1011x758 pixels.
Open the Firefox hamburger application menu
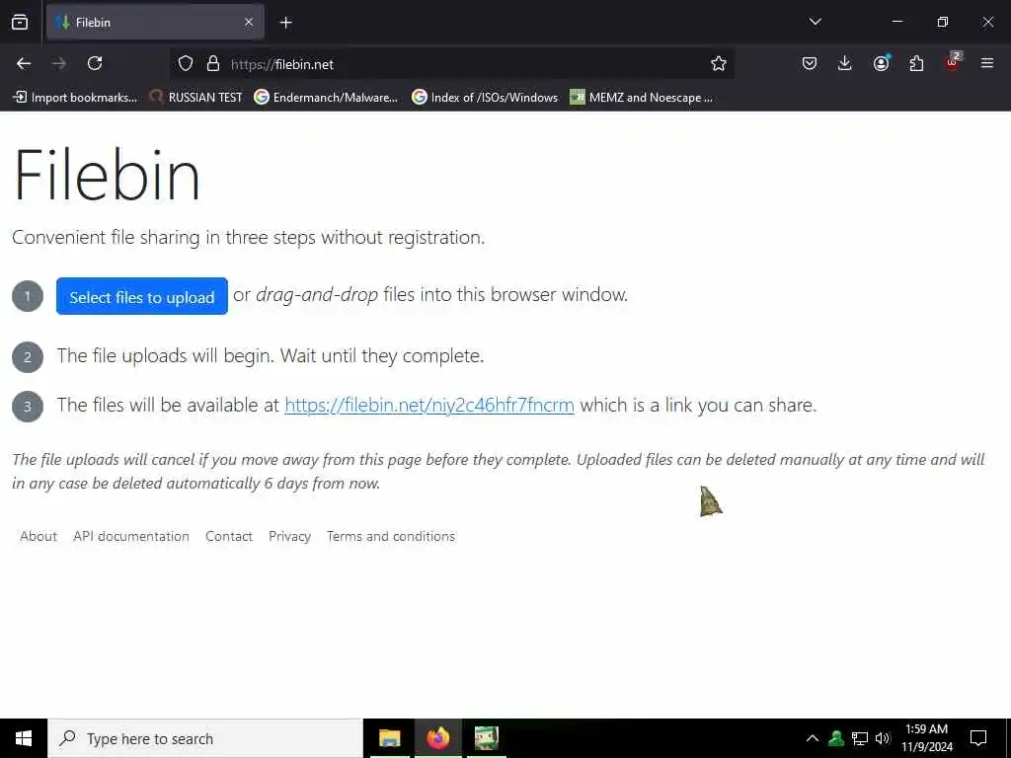(986, 63)
